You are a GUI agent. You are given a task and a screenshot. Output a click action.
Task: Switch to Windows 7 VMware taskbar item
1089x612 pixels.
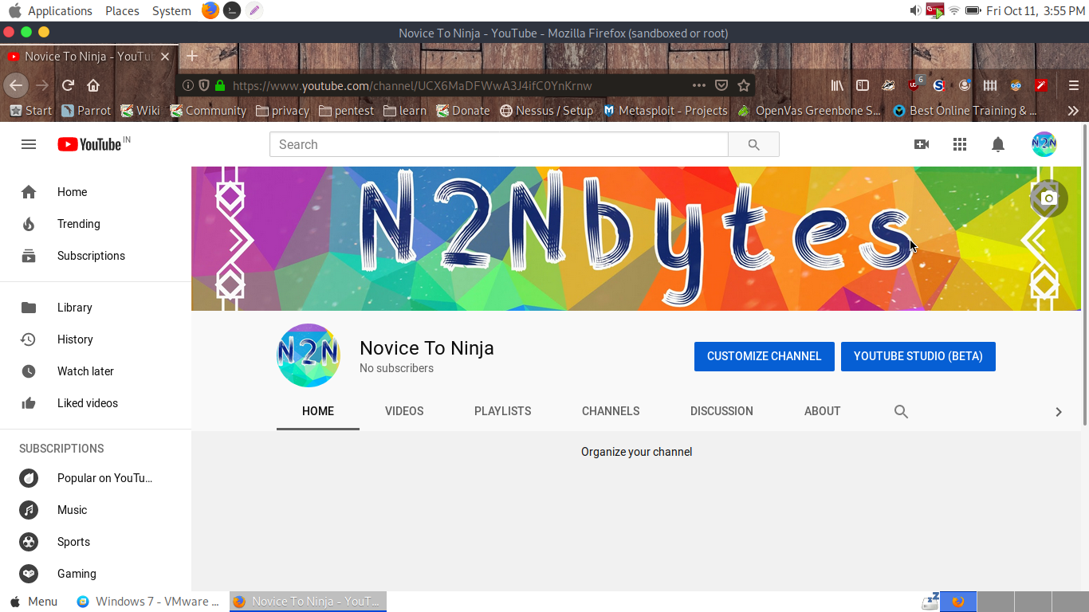point(148,602)
